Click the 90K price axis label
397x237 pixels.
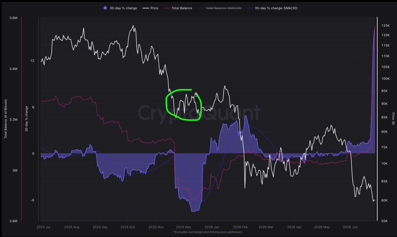pos(384,104)
